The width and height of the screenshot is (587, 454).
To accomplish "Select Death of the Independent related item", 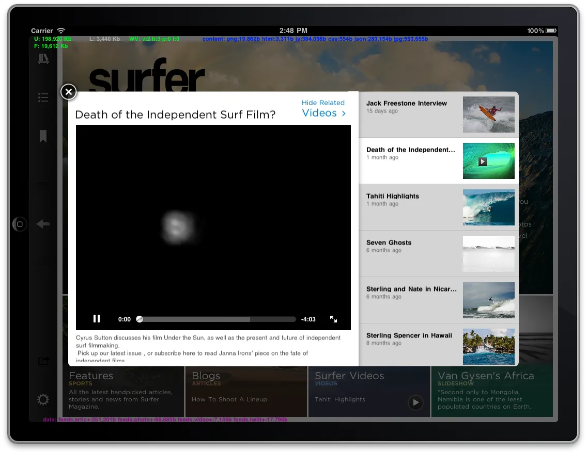I will click(438, 161).
